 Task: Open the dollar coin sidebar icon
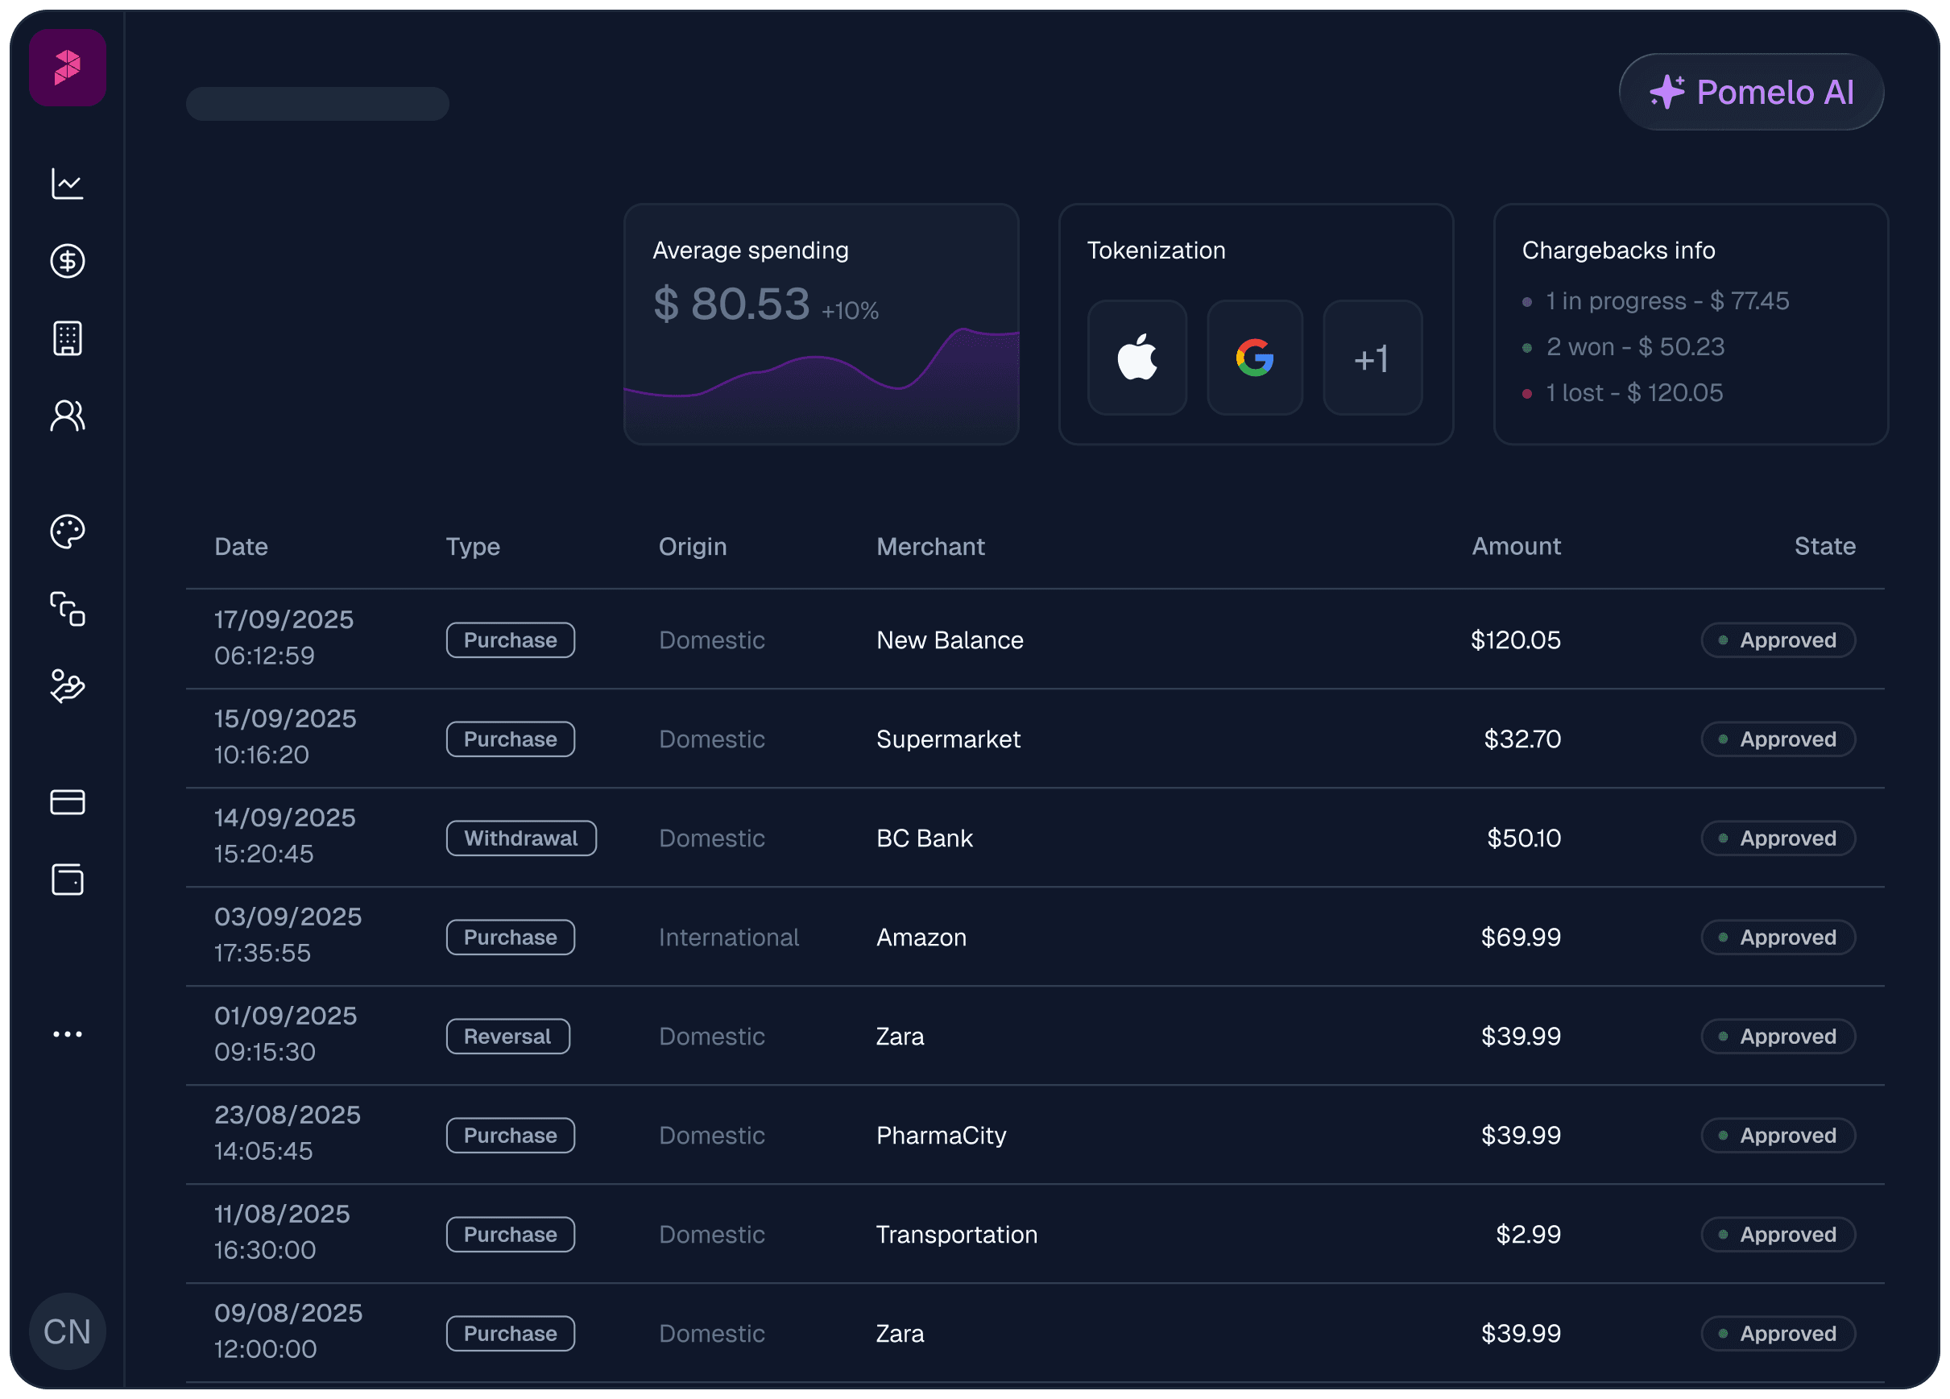[x=67, y=260]
